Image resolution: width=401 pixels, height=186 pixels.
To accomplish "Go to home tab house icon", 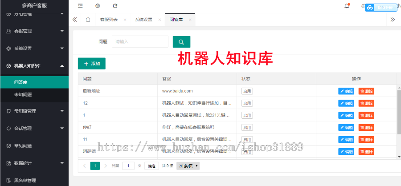I will click(88, 20).
